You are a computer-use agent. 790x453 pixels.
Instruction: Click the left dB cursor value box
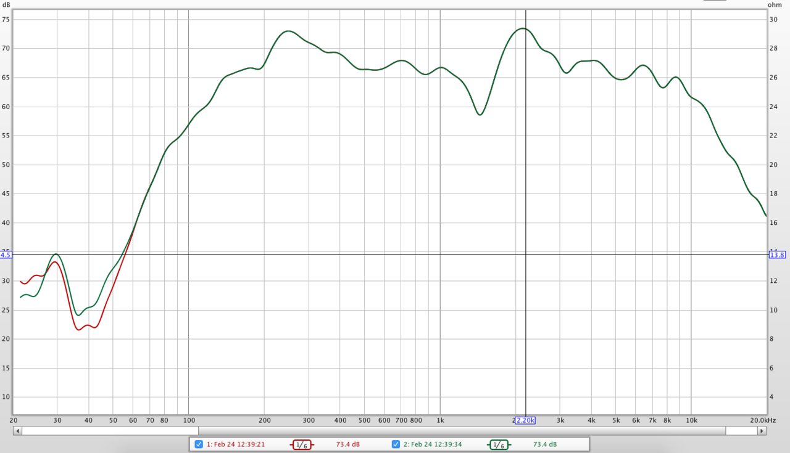6,255
